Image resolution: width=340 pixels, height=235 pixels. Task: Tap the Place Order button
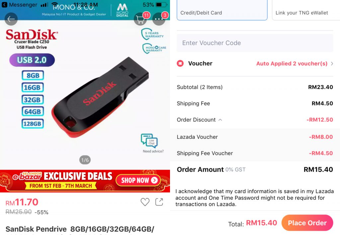point(307,223)
